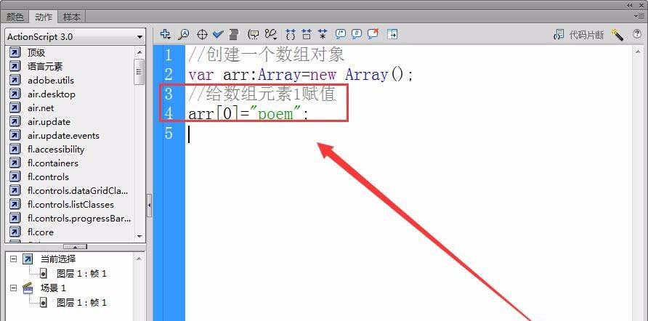The width and height of the screenshot is (648, 321).
Task: Switch to the 颜色 tab
Action: tap(15, 17)
